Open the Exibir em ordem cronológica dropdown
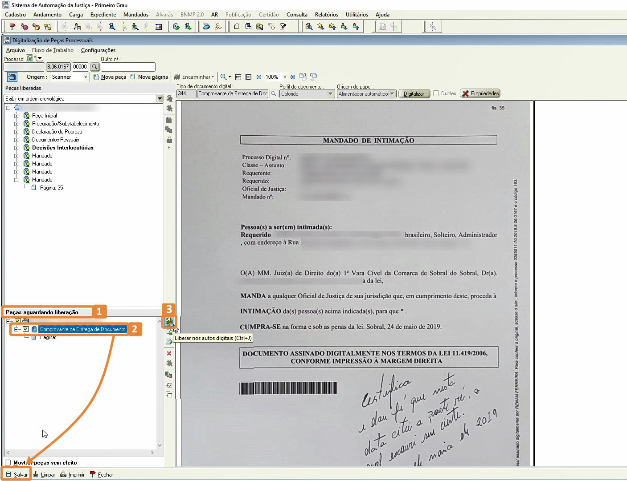627x481 pixels. [160, 98]
